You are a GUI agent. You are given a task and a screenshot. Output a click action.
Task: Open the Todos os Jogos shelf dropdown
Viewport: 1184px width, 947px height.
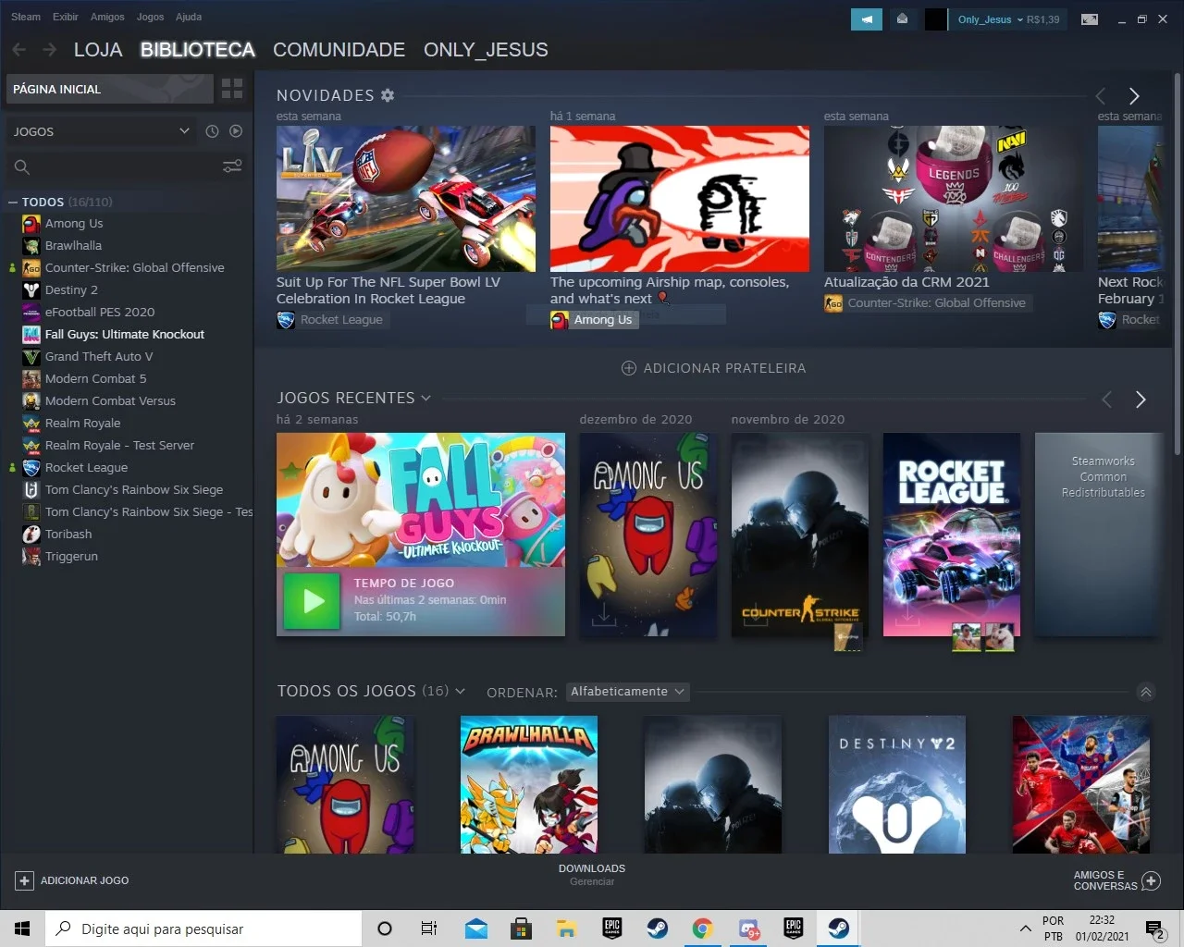click(x=461, y=692)
